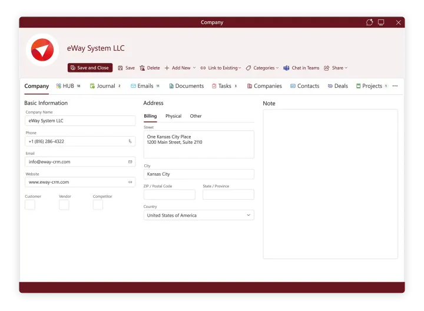
Task: Open the Emails tab
Action: coord(145,86)
